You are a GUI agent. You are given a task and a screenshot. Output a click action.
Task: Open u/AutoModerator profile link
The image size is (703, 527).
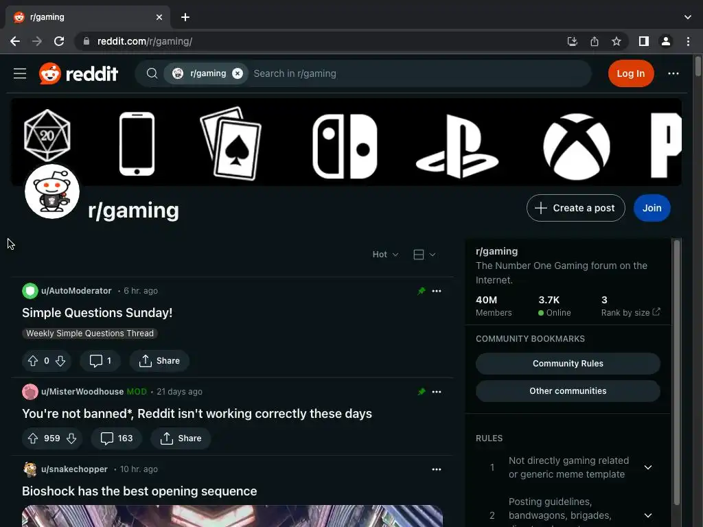(76, 291)
